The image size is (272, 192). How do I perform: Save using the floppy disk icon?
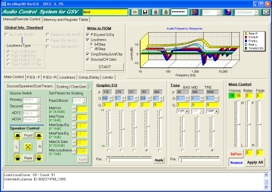click(x=145, y=12)
